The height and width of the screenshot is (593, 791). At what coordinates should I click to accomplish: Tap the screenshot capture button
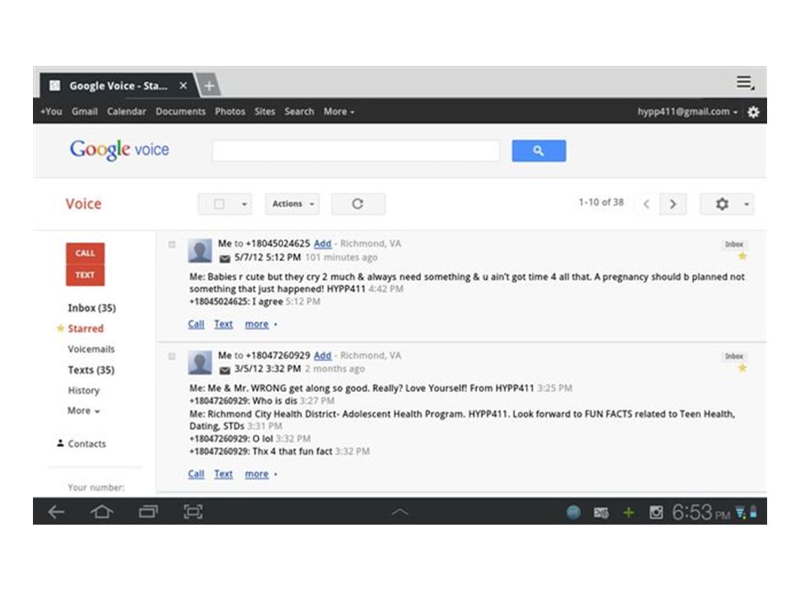[x=193, y=511]
